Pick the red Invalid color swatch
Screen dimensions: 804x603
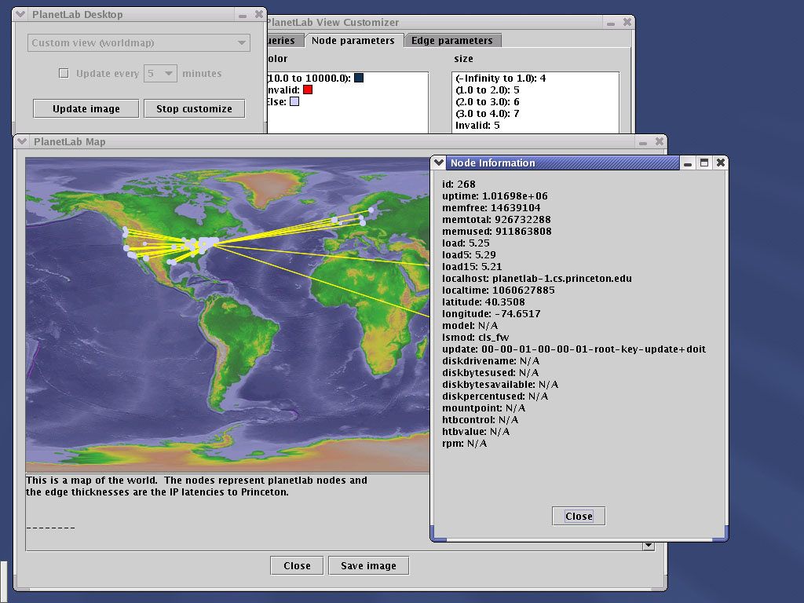tap(308, 90)
